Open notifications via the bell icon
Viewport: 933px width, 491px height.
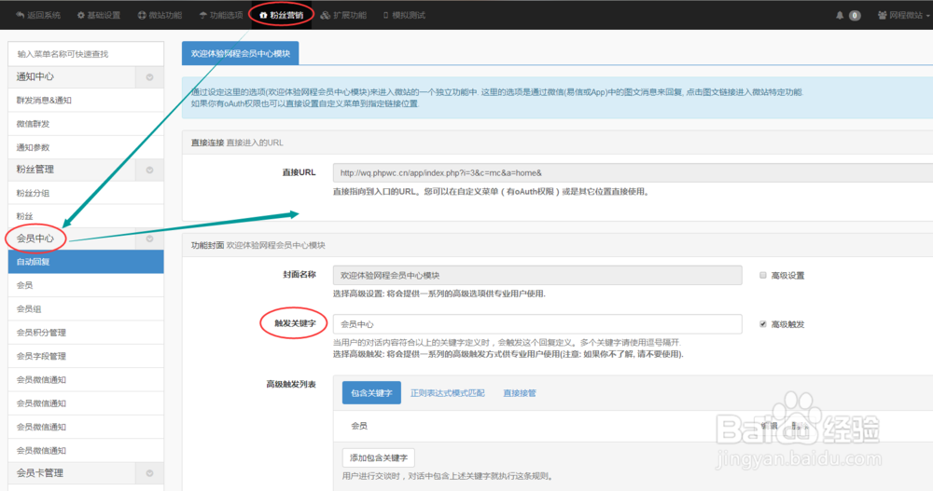click(840, 16)
